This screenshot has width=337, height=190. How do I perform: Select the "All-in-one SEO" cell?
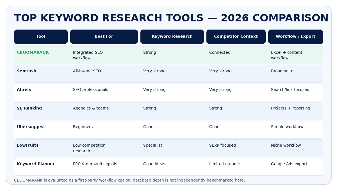pos(87,71)
